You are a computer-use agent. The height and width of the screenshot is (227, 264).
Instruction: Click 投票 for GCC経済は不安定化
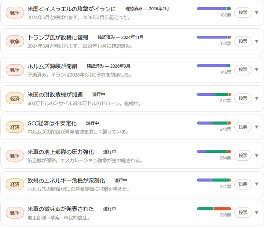[243, 127]
